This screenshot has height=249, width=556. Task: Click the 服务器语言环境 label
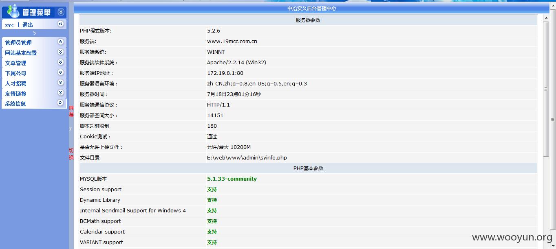coord(99,84)
